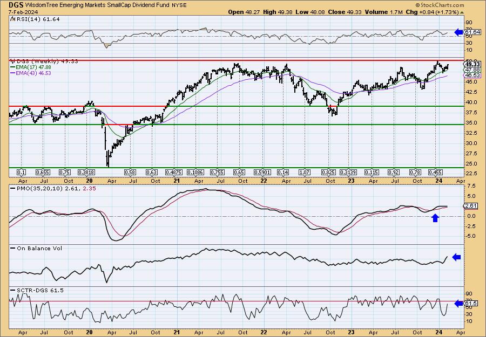Click the green up-triangle beside Chg
Viewport: 486px width, 337px height.
pos(462,12)
